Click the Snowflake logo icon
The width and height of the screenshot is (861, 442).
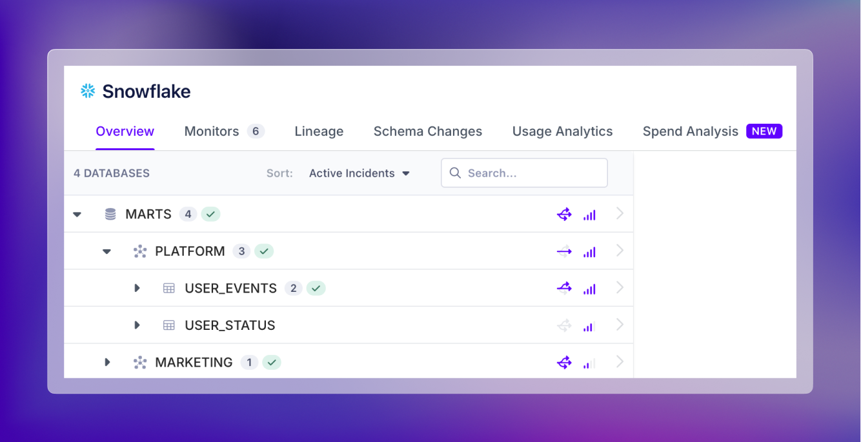coord(87,90)
